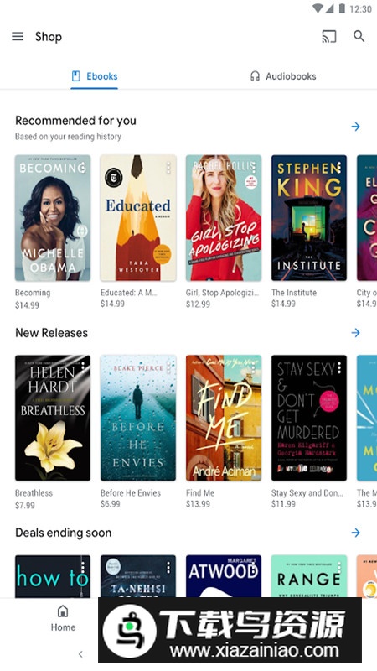This screenshot has width=377, height=671.
Task: Expand New Releases section arrow
Action: pos(355,332)
